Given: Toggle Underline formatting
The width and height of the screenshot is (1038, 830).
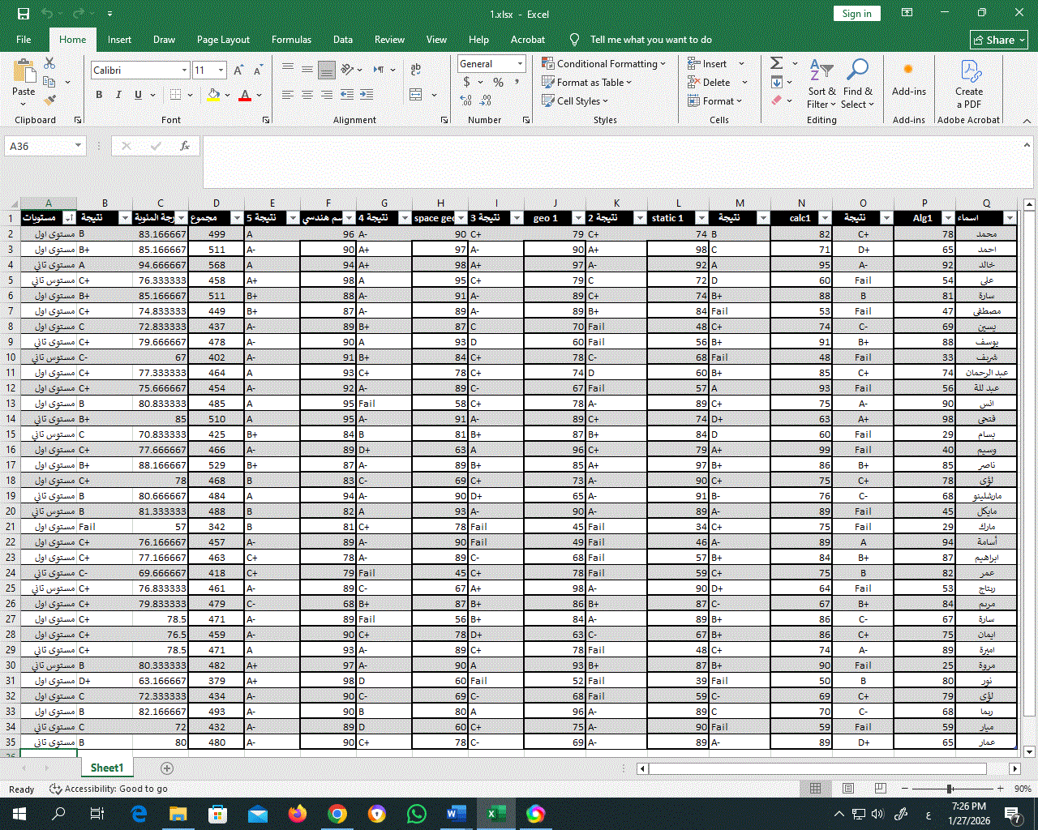Looking at the screenshot, I should click(x=138, y=95).
